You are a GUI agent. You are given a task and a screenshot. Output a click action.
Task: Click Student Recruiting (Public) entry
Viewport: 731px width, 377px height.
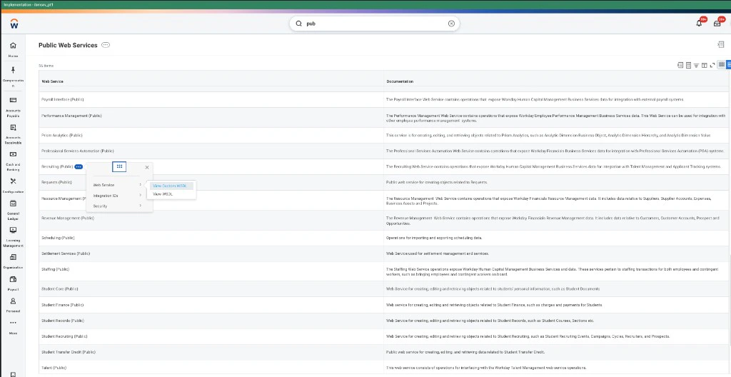[64, 336]
